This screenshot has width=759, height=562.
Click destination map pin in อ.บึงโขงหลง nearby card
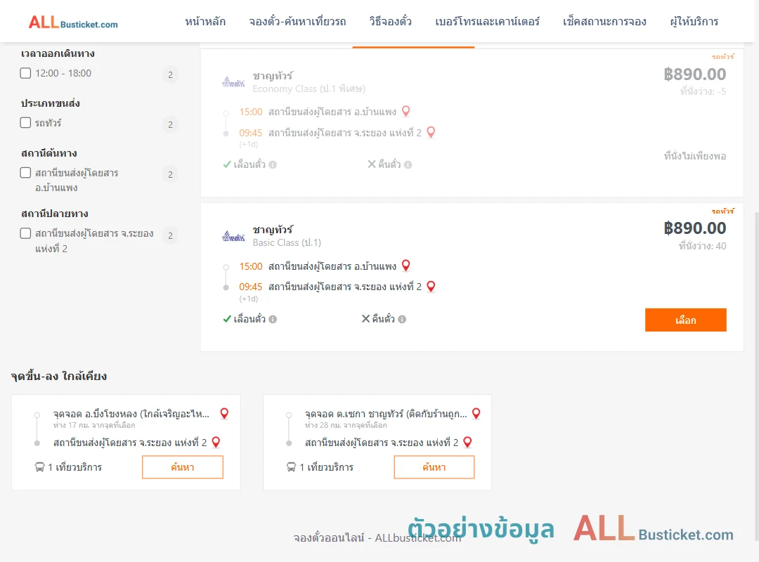click(x=216, y=442)
